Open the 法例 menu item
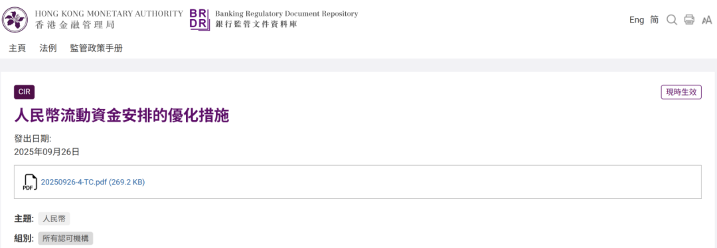Viewport: 717px width, 248px height. (x=48, y=48)
